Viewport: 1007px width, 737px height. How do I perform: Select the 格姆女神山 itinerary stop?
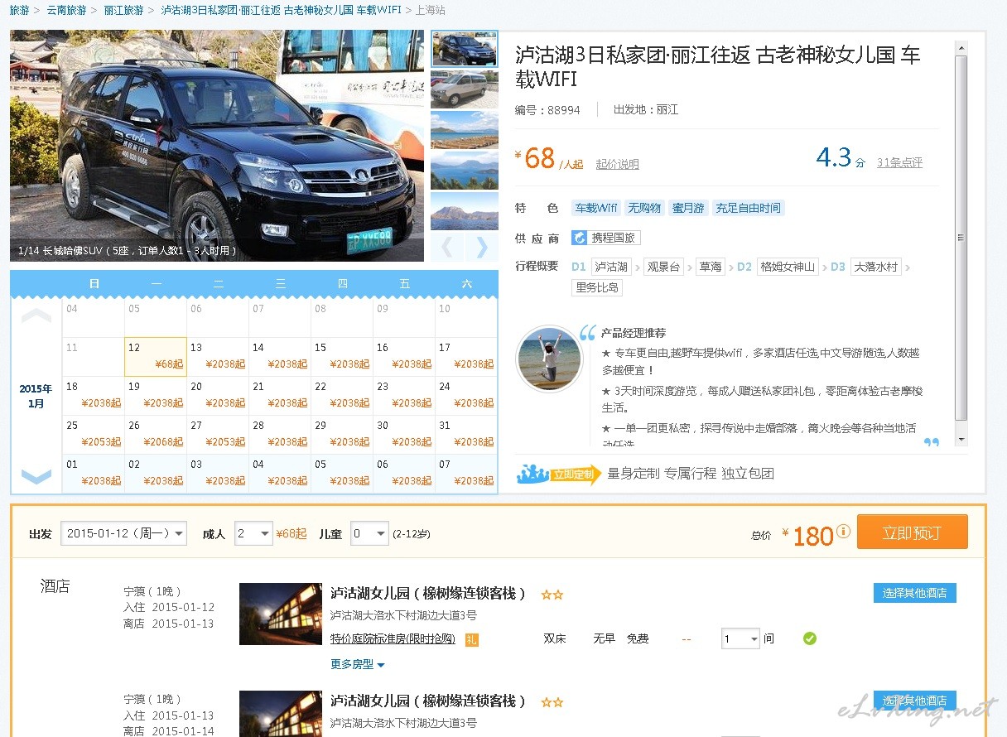(x=788, y=267)
